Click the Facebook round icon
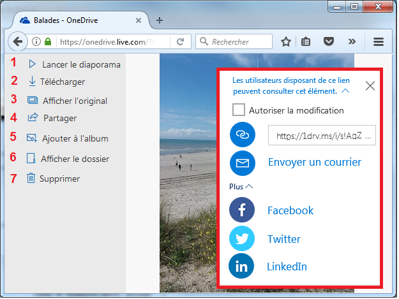Screen dimensions: 399x299 pyautogui.click(x=242, y=210)
